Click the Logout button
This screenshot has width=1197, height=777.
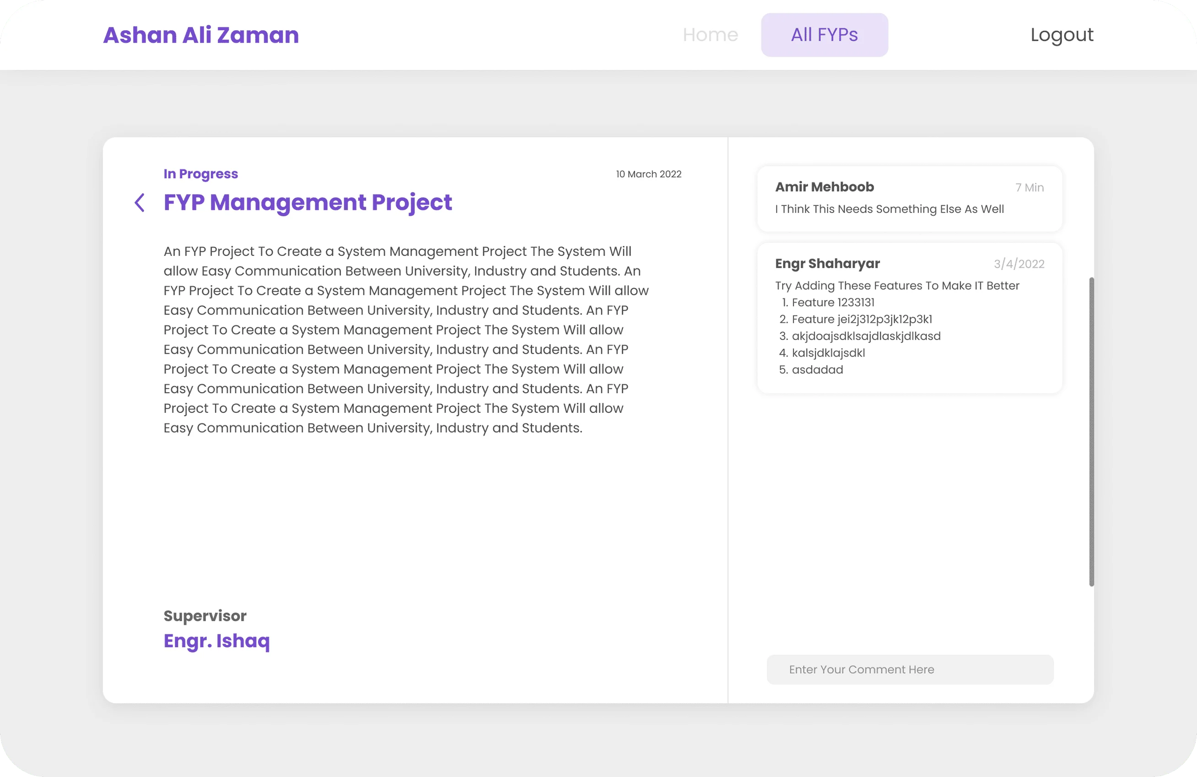1061,35
